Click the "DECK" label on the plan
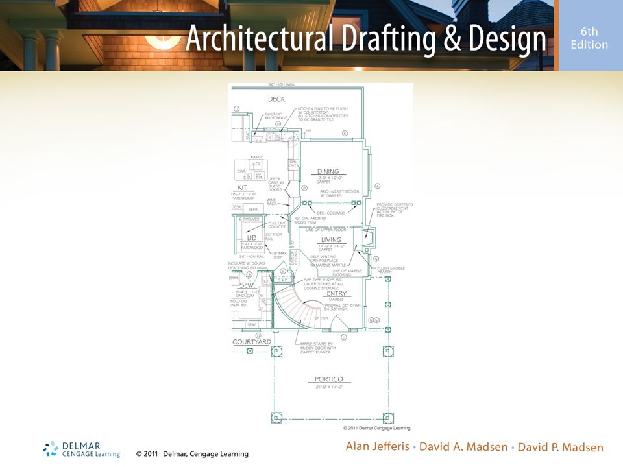 tap(276, 99)
